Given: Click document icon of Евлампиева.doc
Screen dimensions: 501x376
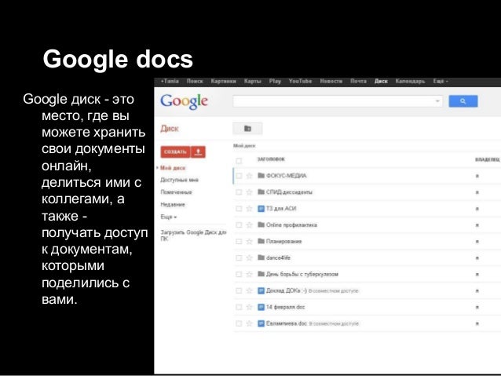Looking at the screenshot, I should point(261,323).
